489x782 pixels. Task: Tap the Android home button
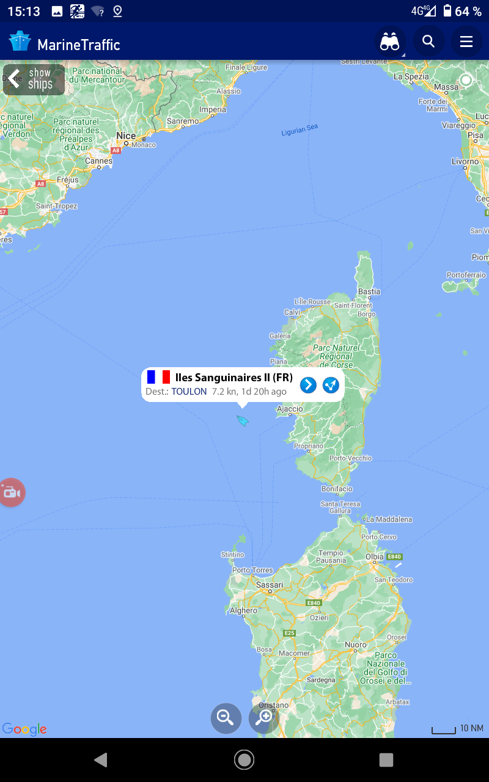244,760
